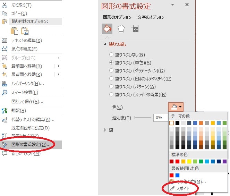Click the paste options clipboard icon
This screenshot has height=196, width=230.
tap(5, 22)
